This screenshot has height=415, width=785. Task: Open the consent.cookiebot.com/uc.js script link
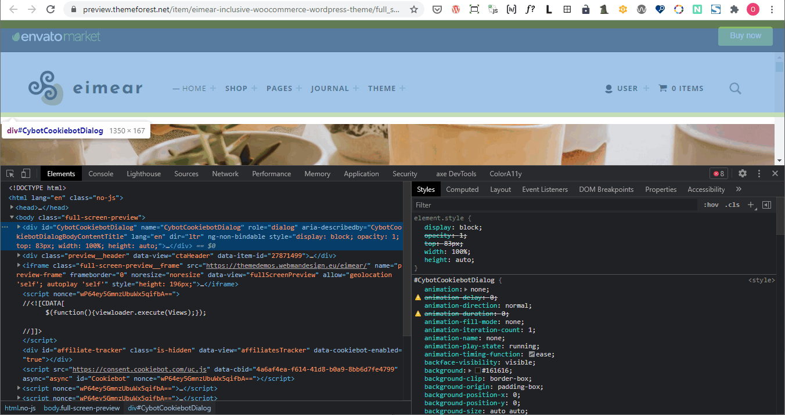pyautogui.click(x=140, y=369)
